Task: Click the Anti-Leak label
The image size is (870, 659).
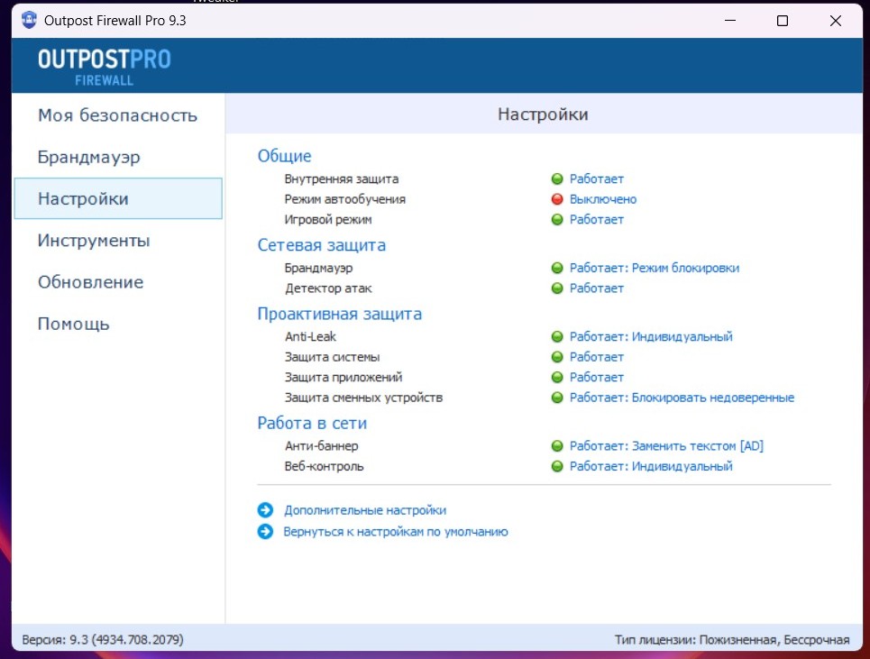Action: click(310, 336)
